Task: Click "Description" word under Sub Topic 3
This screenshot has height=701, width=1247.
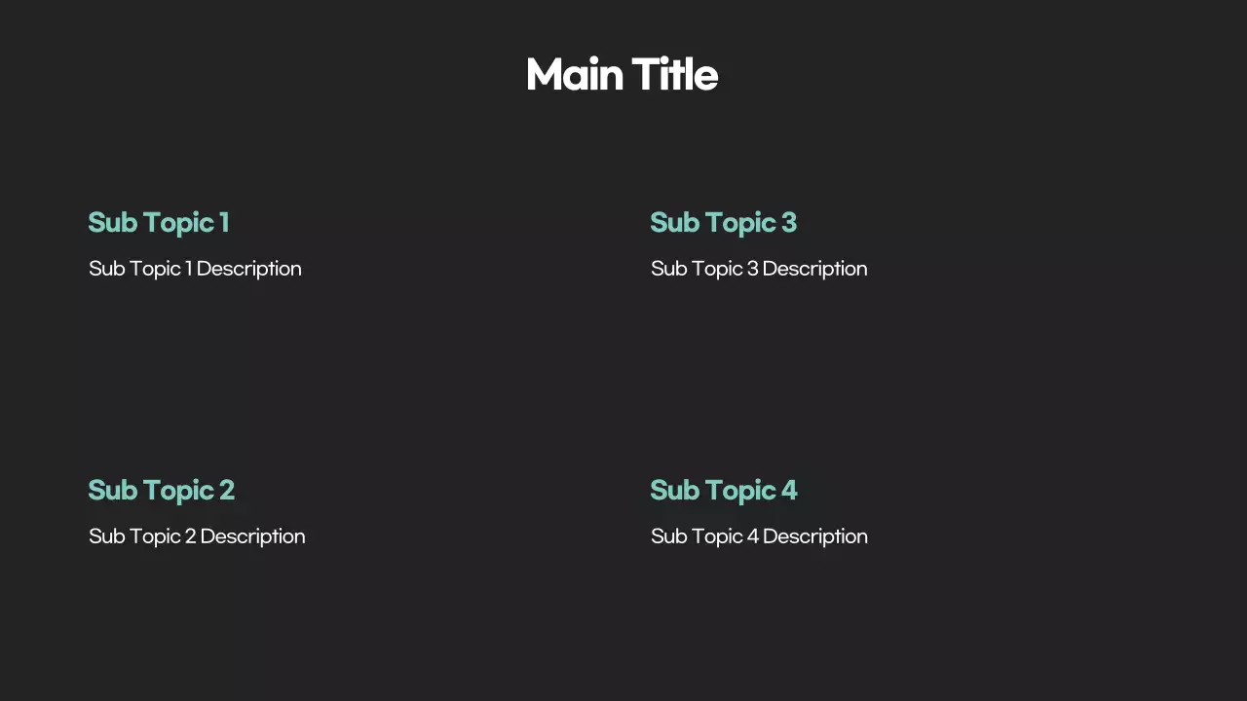Action: pos(814,269)
